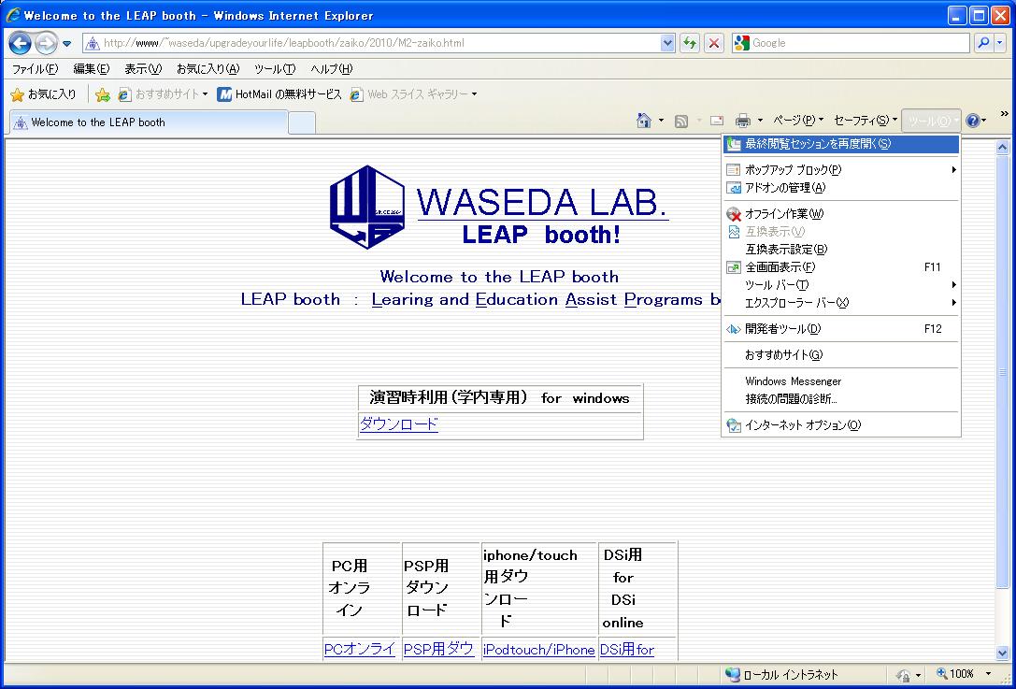Click the add to favorites bar icon
Viewport: 1016px width, 689px height.
coord(103,94)
